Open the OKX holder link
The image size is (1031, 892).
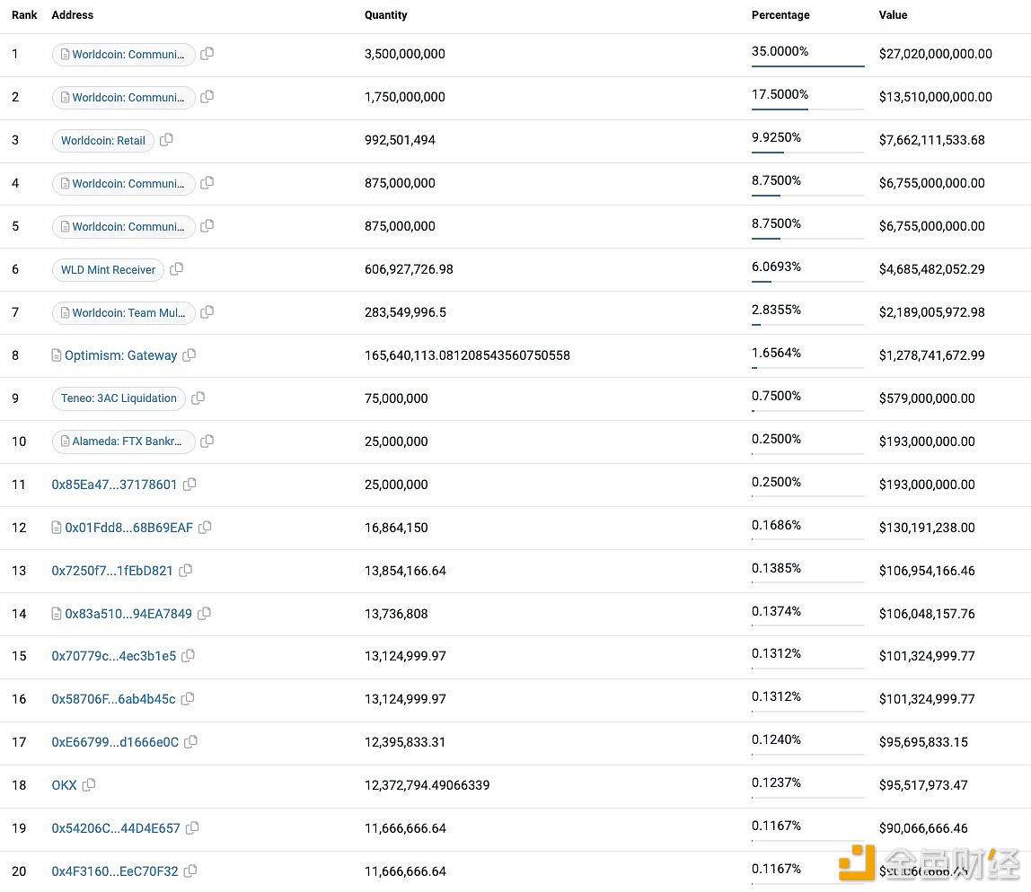(64, 785)
